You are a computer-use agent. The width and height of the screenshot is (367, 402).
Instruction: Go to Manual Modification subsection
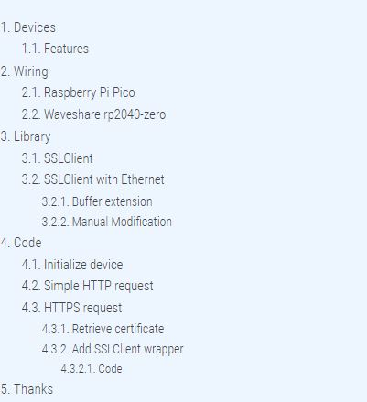click(107, 222)
